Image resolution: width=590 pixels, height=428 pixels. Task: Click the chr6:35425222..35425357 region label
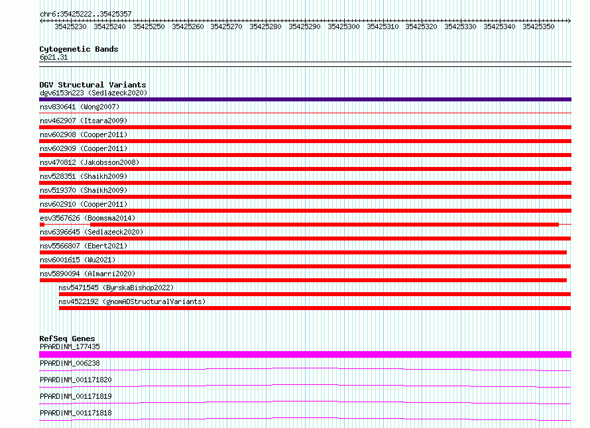[x=86, y=14]
